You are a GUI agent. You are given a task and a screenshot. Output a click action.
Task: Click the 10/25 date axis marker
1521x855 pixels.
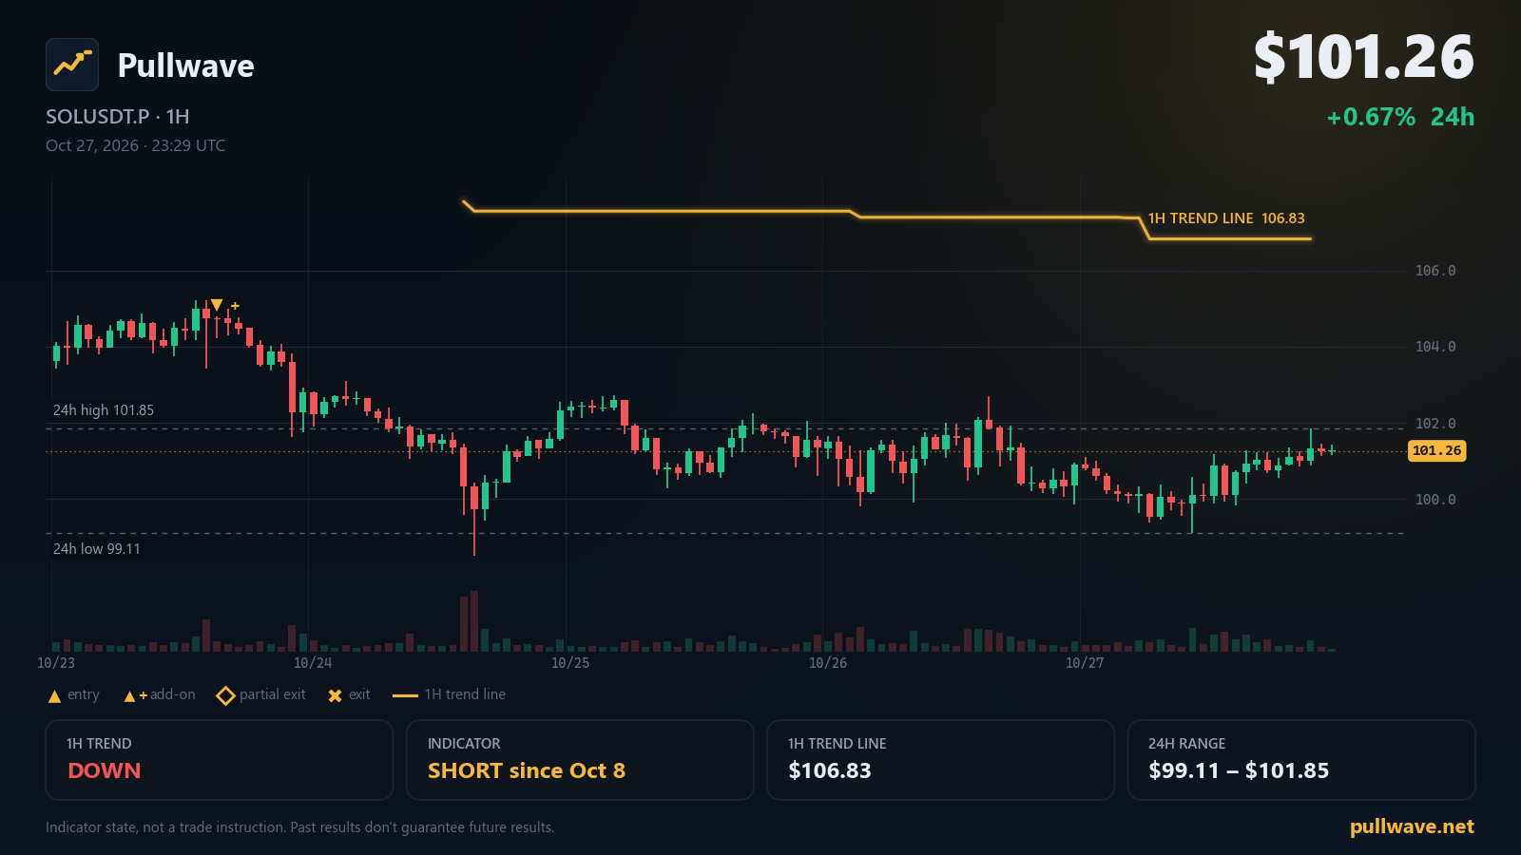[x=570, y=663]
